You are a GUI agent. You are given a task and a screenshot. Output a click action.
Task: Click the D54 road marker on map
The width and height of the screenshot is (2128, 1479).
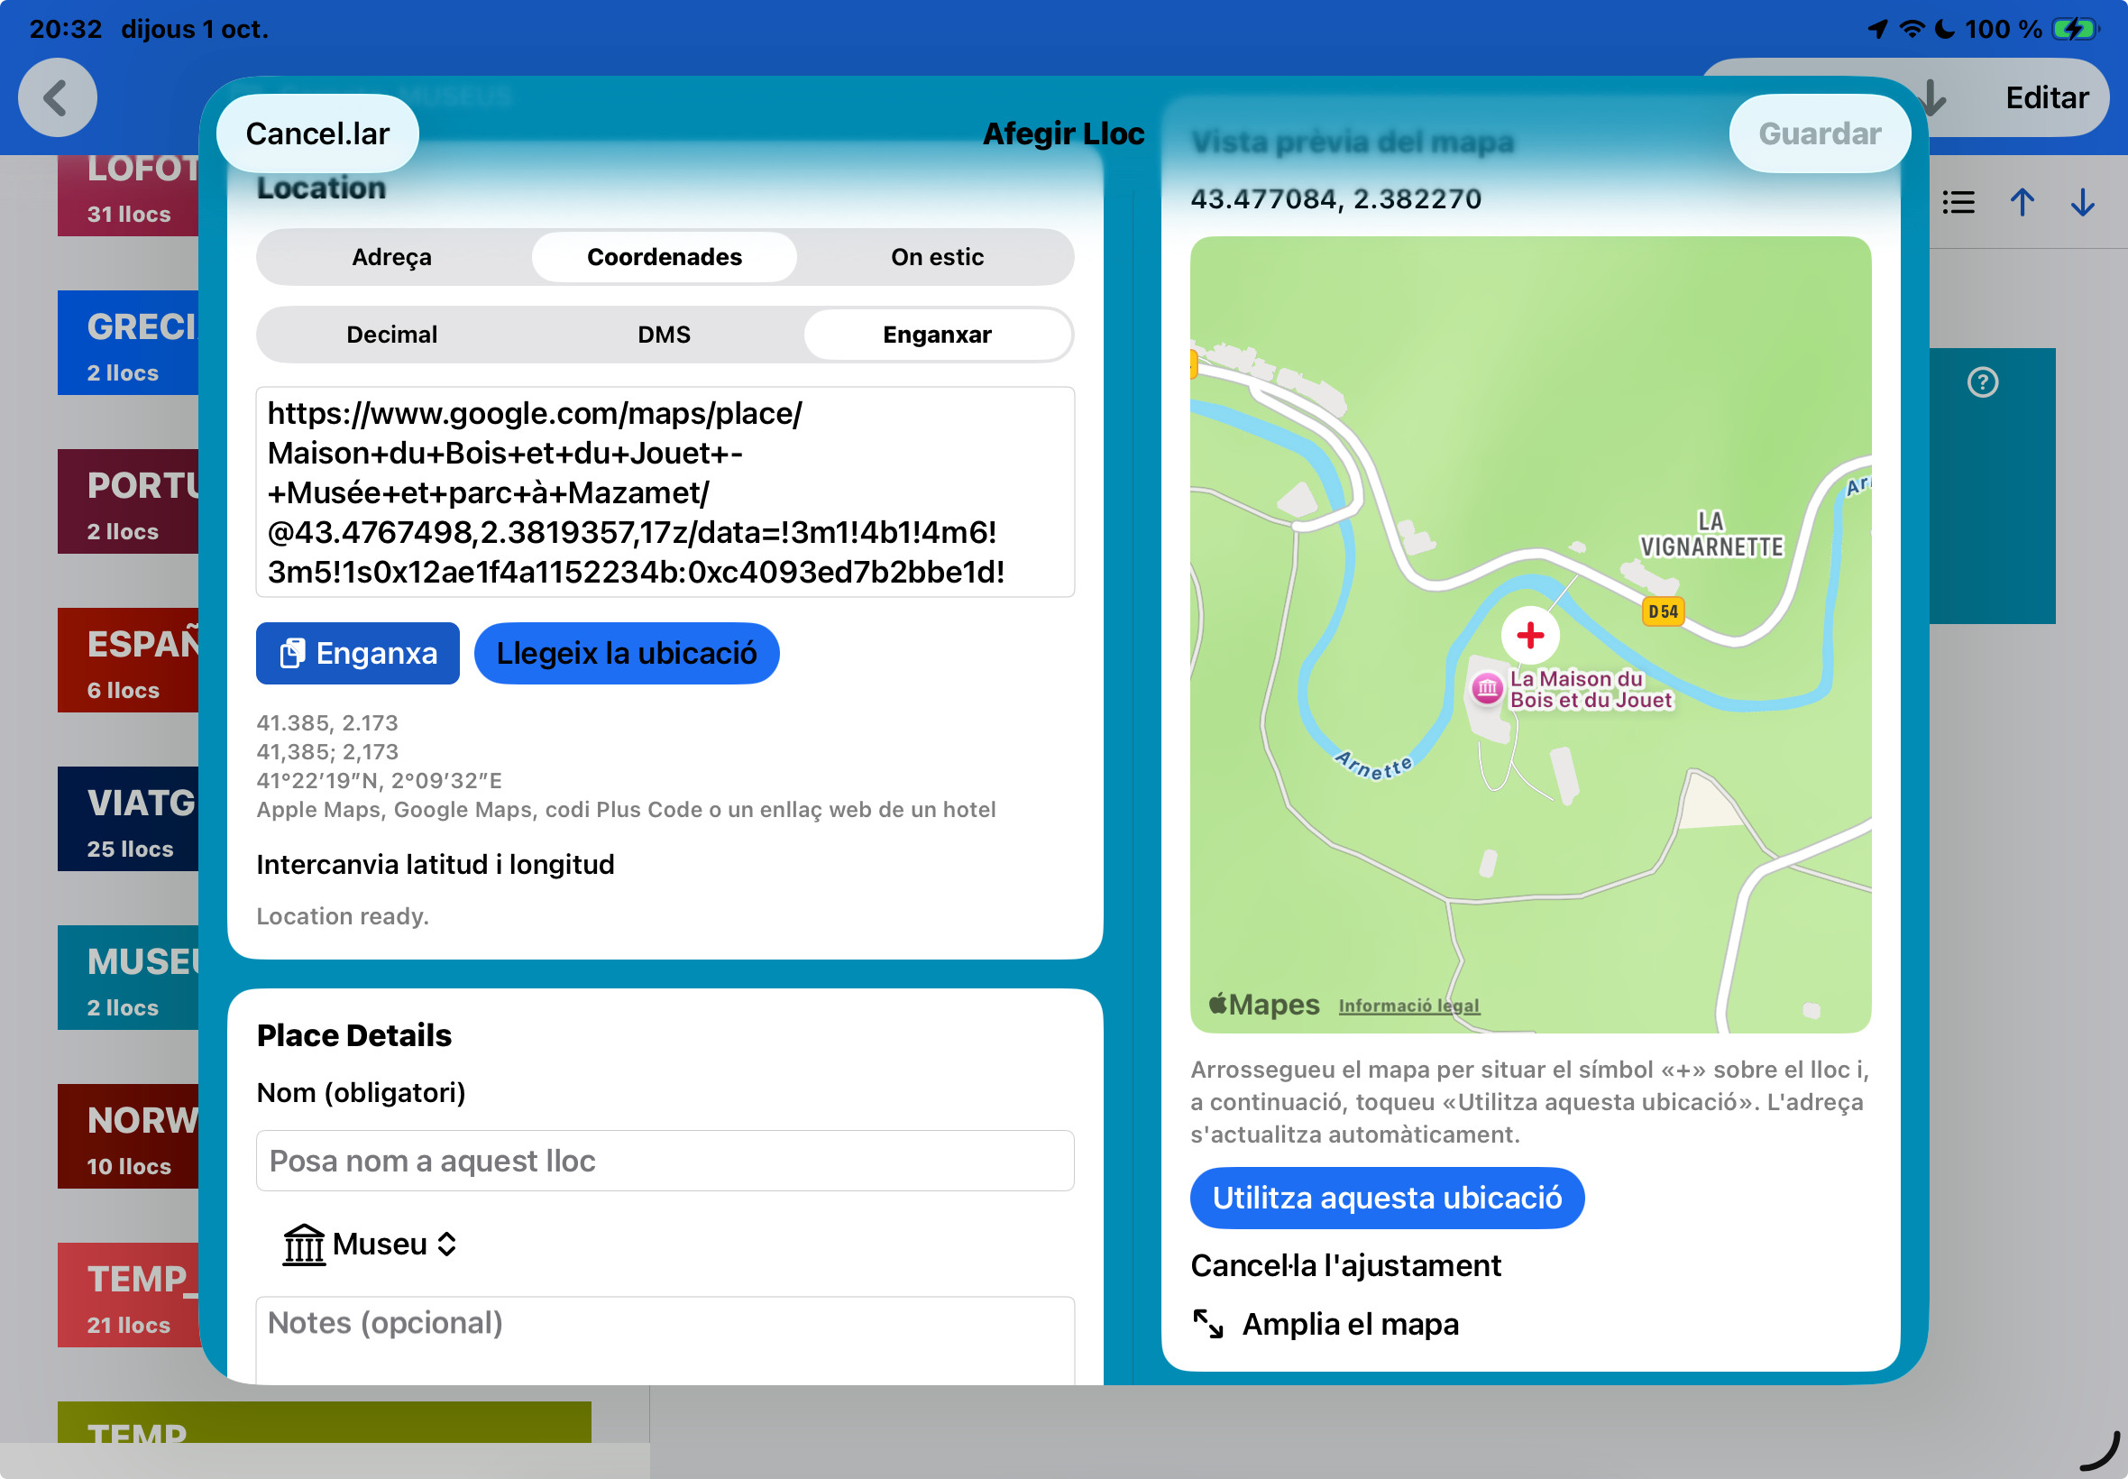(x=1663, y=611)
